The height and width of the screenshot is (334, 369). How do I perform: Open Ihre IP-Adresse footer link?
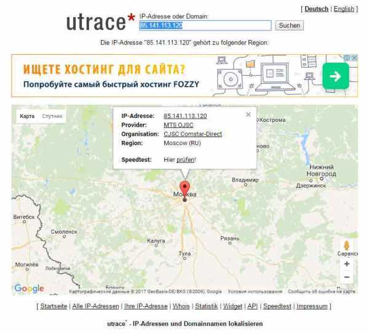[146, 306]
